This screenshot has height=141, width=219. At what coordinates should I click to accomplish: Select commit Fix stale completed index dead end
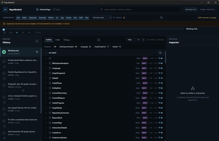20,121
